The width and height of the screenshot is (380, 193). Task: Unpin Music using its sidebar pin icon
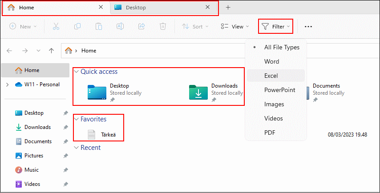(x=65, y=170)
